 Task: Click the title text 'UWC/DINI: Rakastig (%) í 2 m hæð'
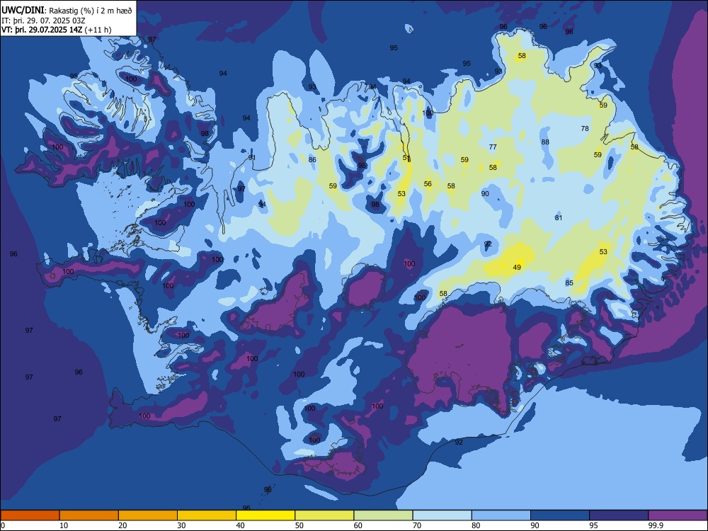tap(67, 11)
